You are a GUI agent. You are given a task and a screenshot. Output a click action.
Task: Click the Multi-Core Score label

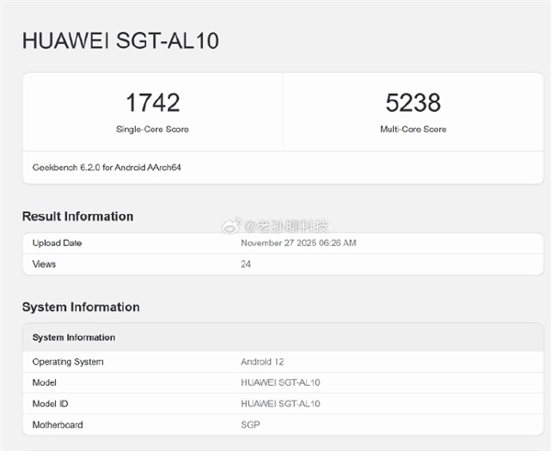413,130
